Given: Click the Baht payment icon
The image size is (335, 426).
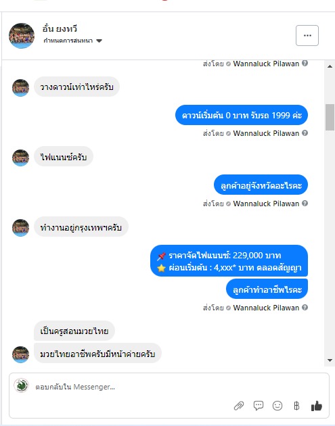Looking at the screenshot, I should 296,406.
